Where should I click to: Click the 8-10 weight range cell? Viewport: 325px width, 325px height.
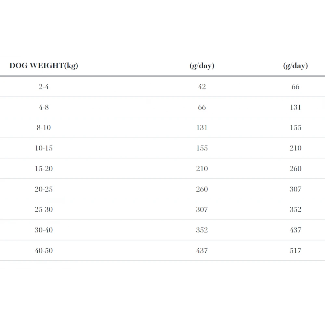click(x=44, y=128)
